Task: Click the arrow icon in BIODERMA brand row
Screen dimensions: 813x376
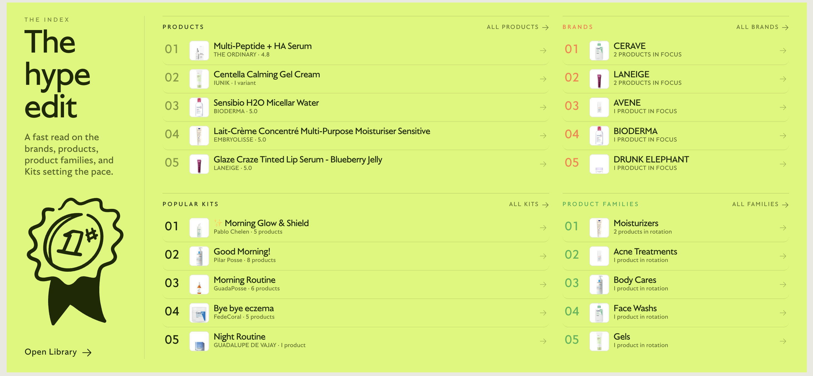Action: pyautogui.click(x=783, y=136)
